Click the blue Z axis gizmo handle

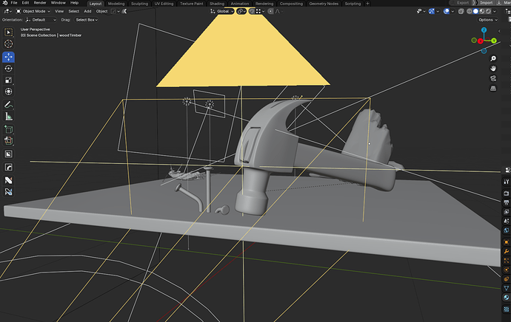click(484, 30)
